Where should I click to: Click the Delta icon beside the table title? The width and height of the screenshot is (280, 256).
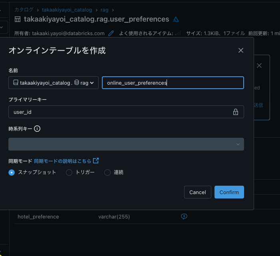pyautogui.click(x=176, y=19)
